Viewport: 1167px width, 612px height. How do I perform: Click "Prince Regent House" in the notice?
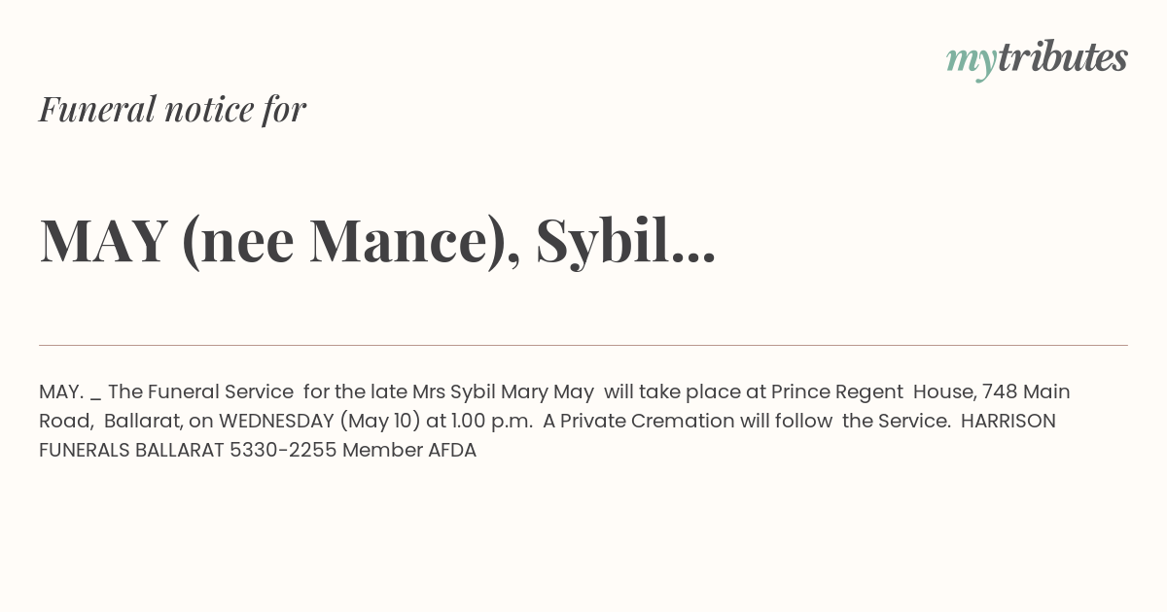[872, 391]
